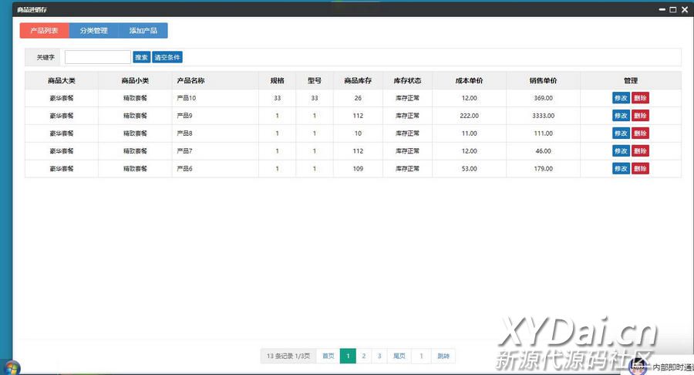Maximize the 商品进销存 window
The image size is (694, 375).
tap(673, 9)
